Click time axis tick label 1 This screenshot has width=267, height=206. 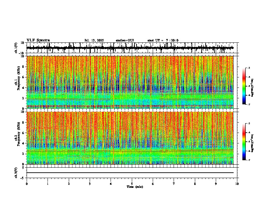[48, 184]
